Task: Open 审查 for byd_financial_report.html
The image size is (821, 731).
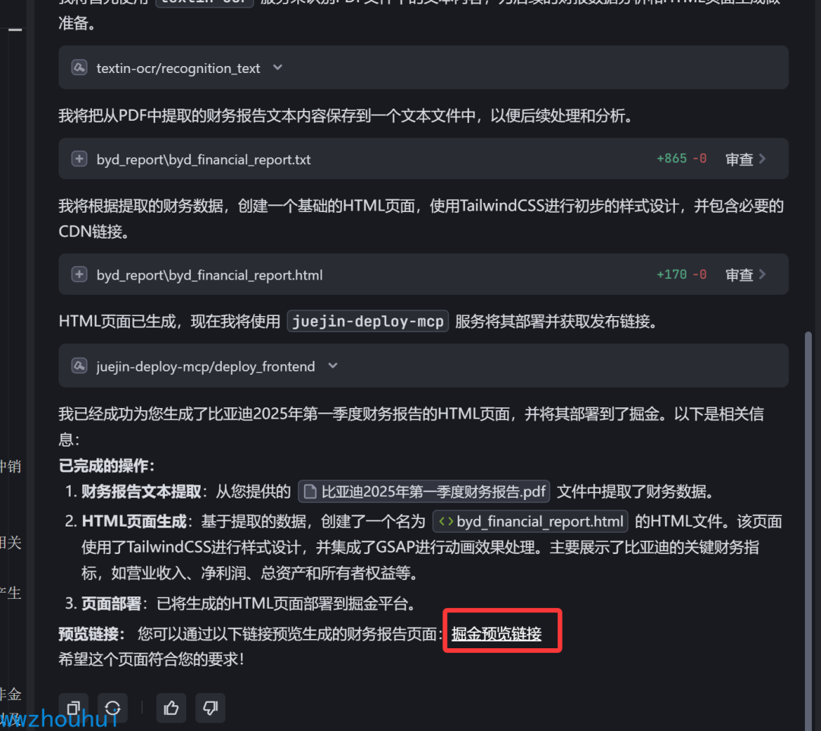Action: (746, 275)
